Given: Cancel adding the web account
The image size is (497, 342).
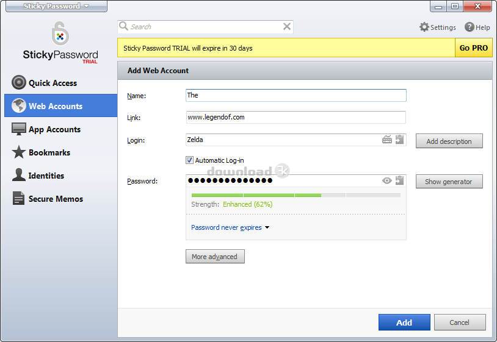Looking at the screenshot, I should 460,322.
